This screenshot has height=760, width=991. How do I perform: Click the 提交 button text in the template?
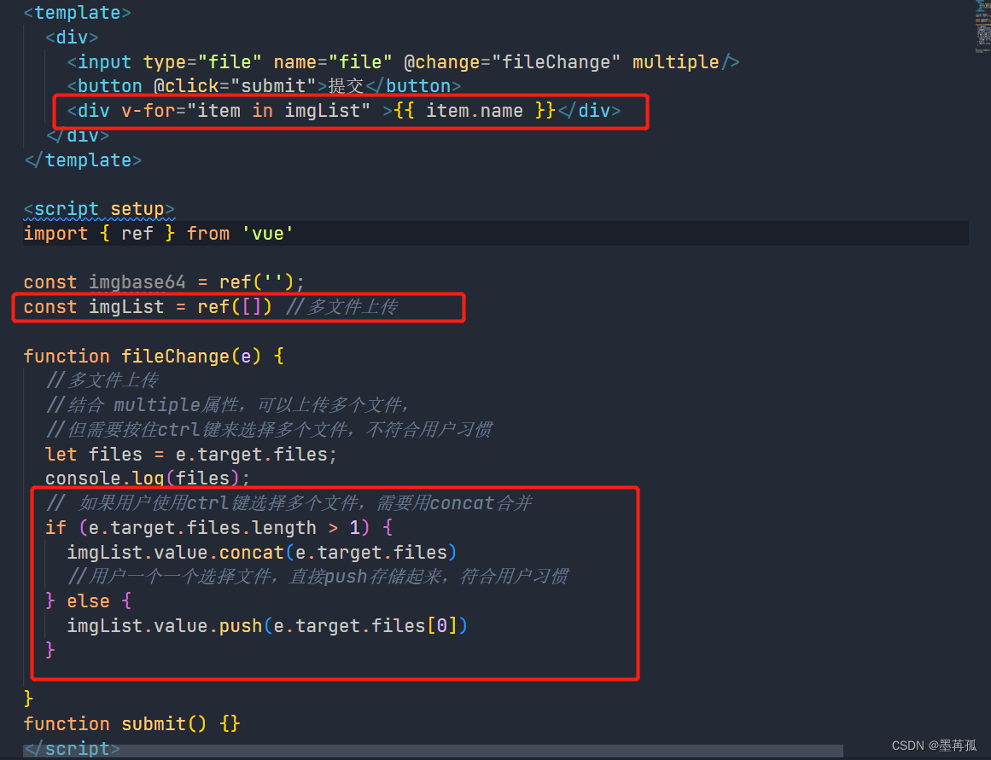pyautogui.click(x=346, y=86)
